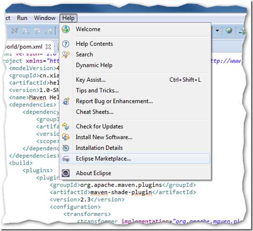Click the Search flashlight icon
Viewport: 253px width, 231px height.
click(66, 54)
